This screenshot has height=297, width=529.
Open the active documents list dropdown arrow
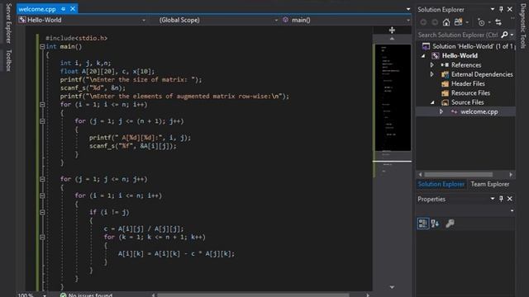(408, 9)
